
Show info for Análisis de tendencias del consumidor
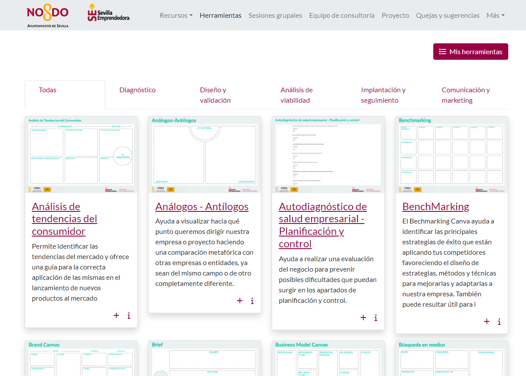pos(129,315)
